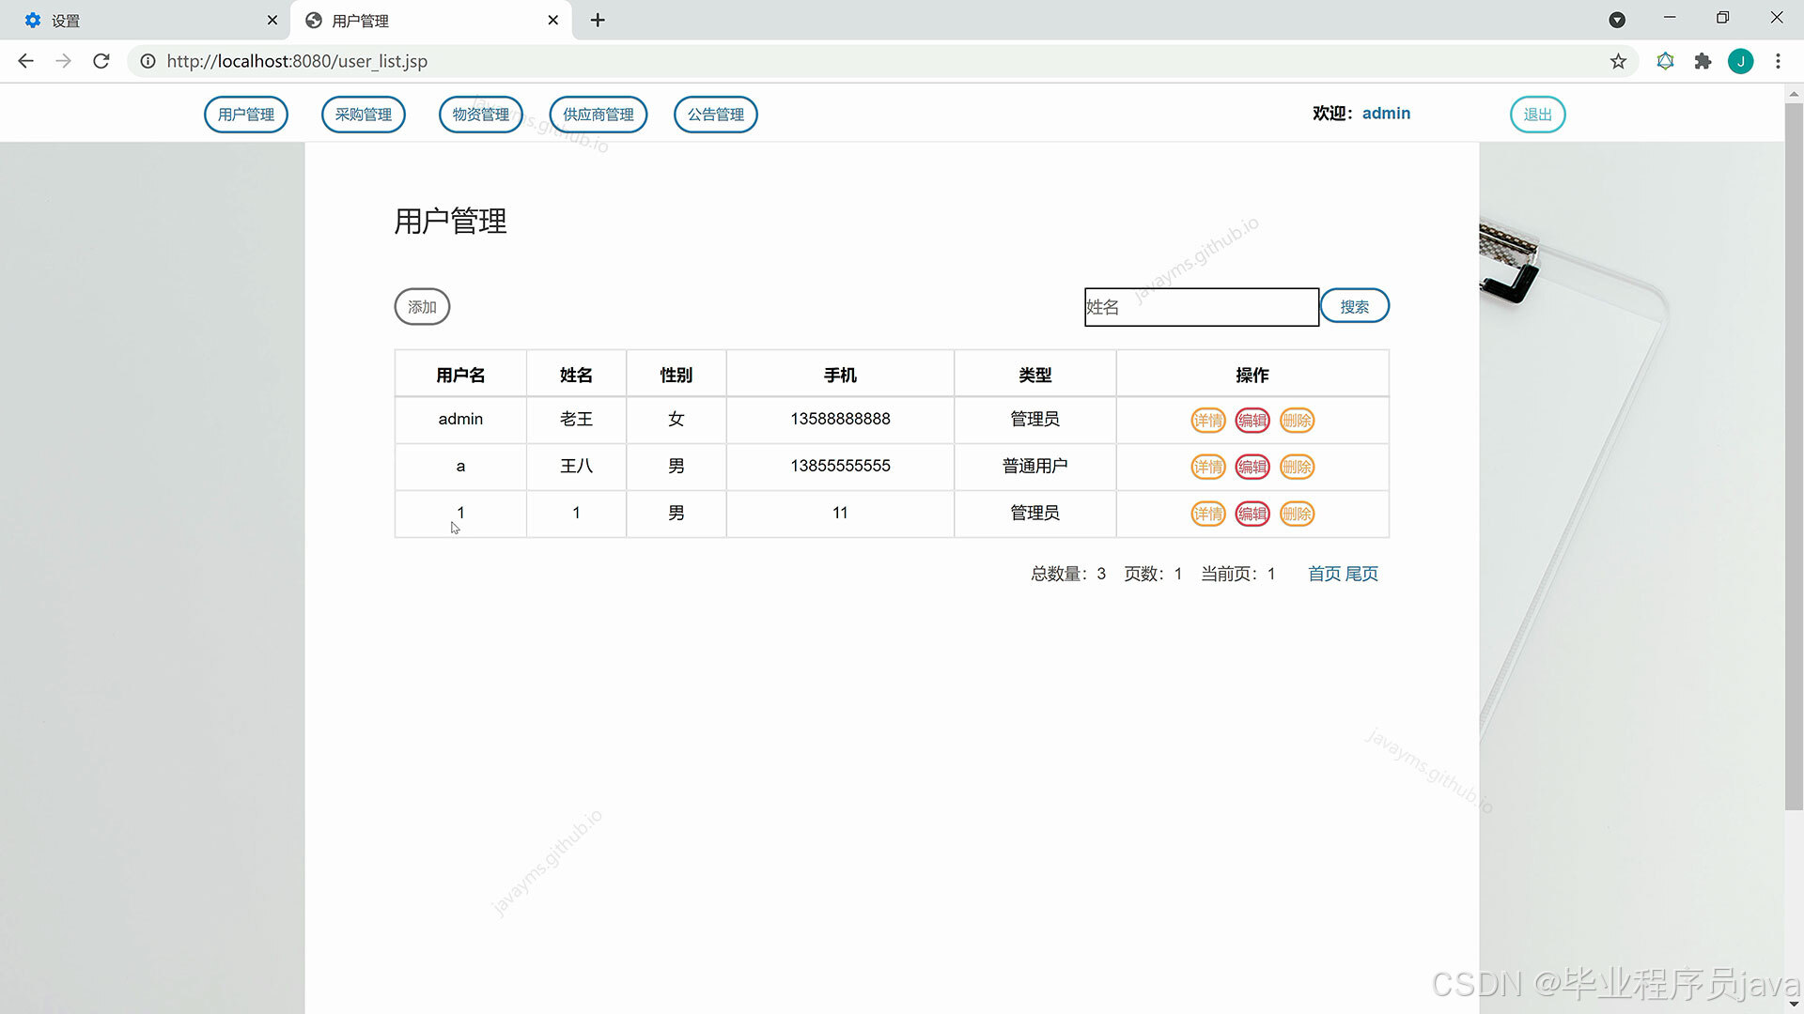Click the admin username link
Screen dimensions: 1804x1014
click(1386, 113)
